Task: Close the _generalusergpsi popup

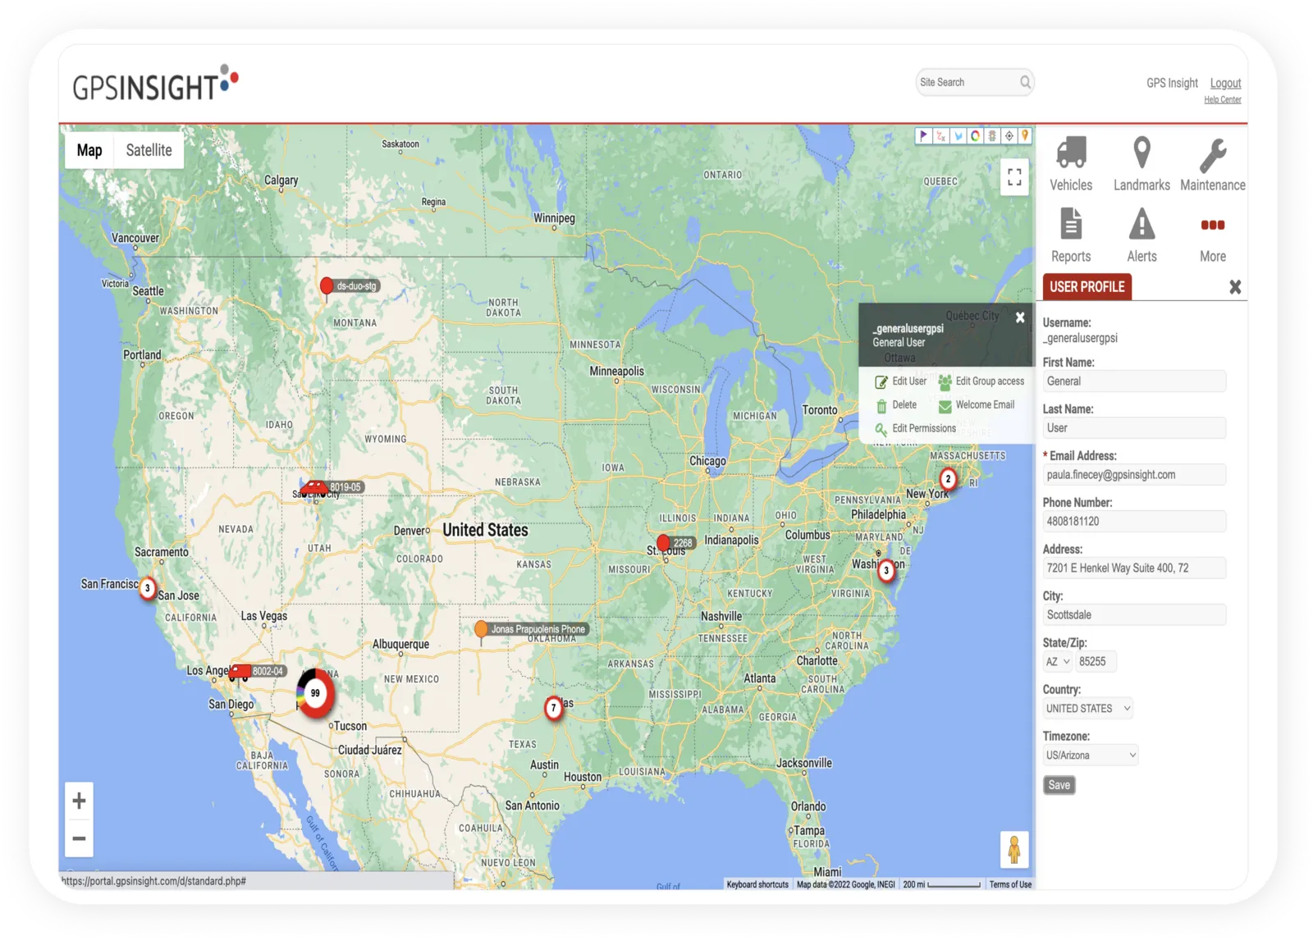Action: [1020, 317]
